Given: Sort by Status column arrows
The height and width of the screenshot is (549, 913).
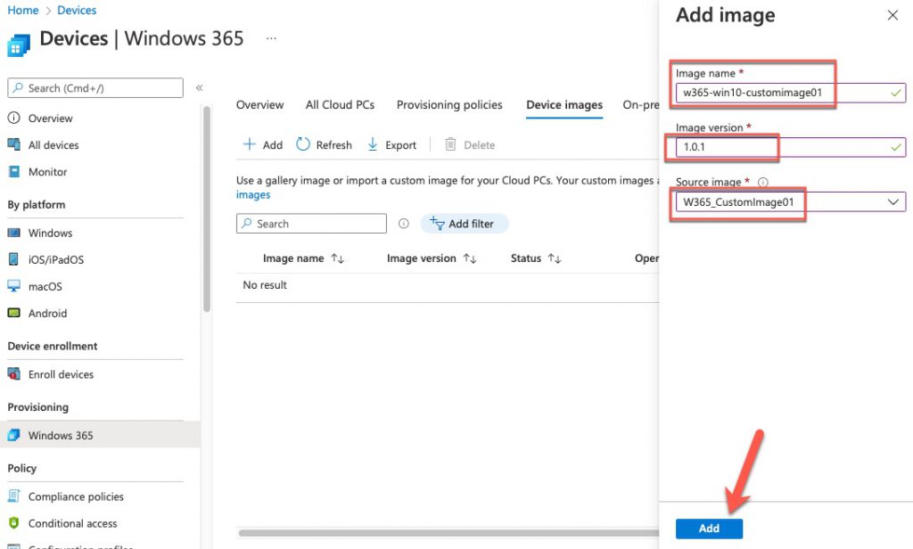Looking at the screenshot, I should [555, 258].
